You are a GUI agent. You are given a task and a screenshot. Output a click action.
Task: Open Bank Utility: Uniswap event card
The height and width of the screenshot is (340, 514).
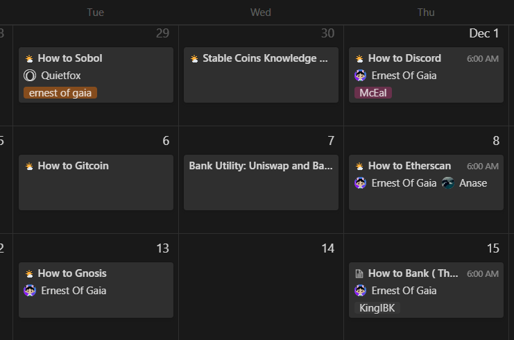pyautogui.click(x=261, y=182)
